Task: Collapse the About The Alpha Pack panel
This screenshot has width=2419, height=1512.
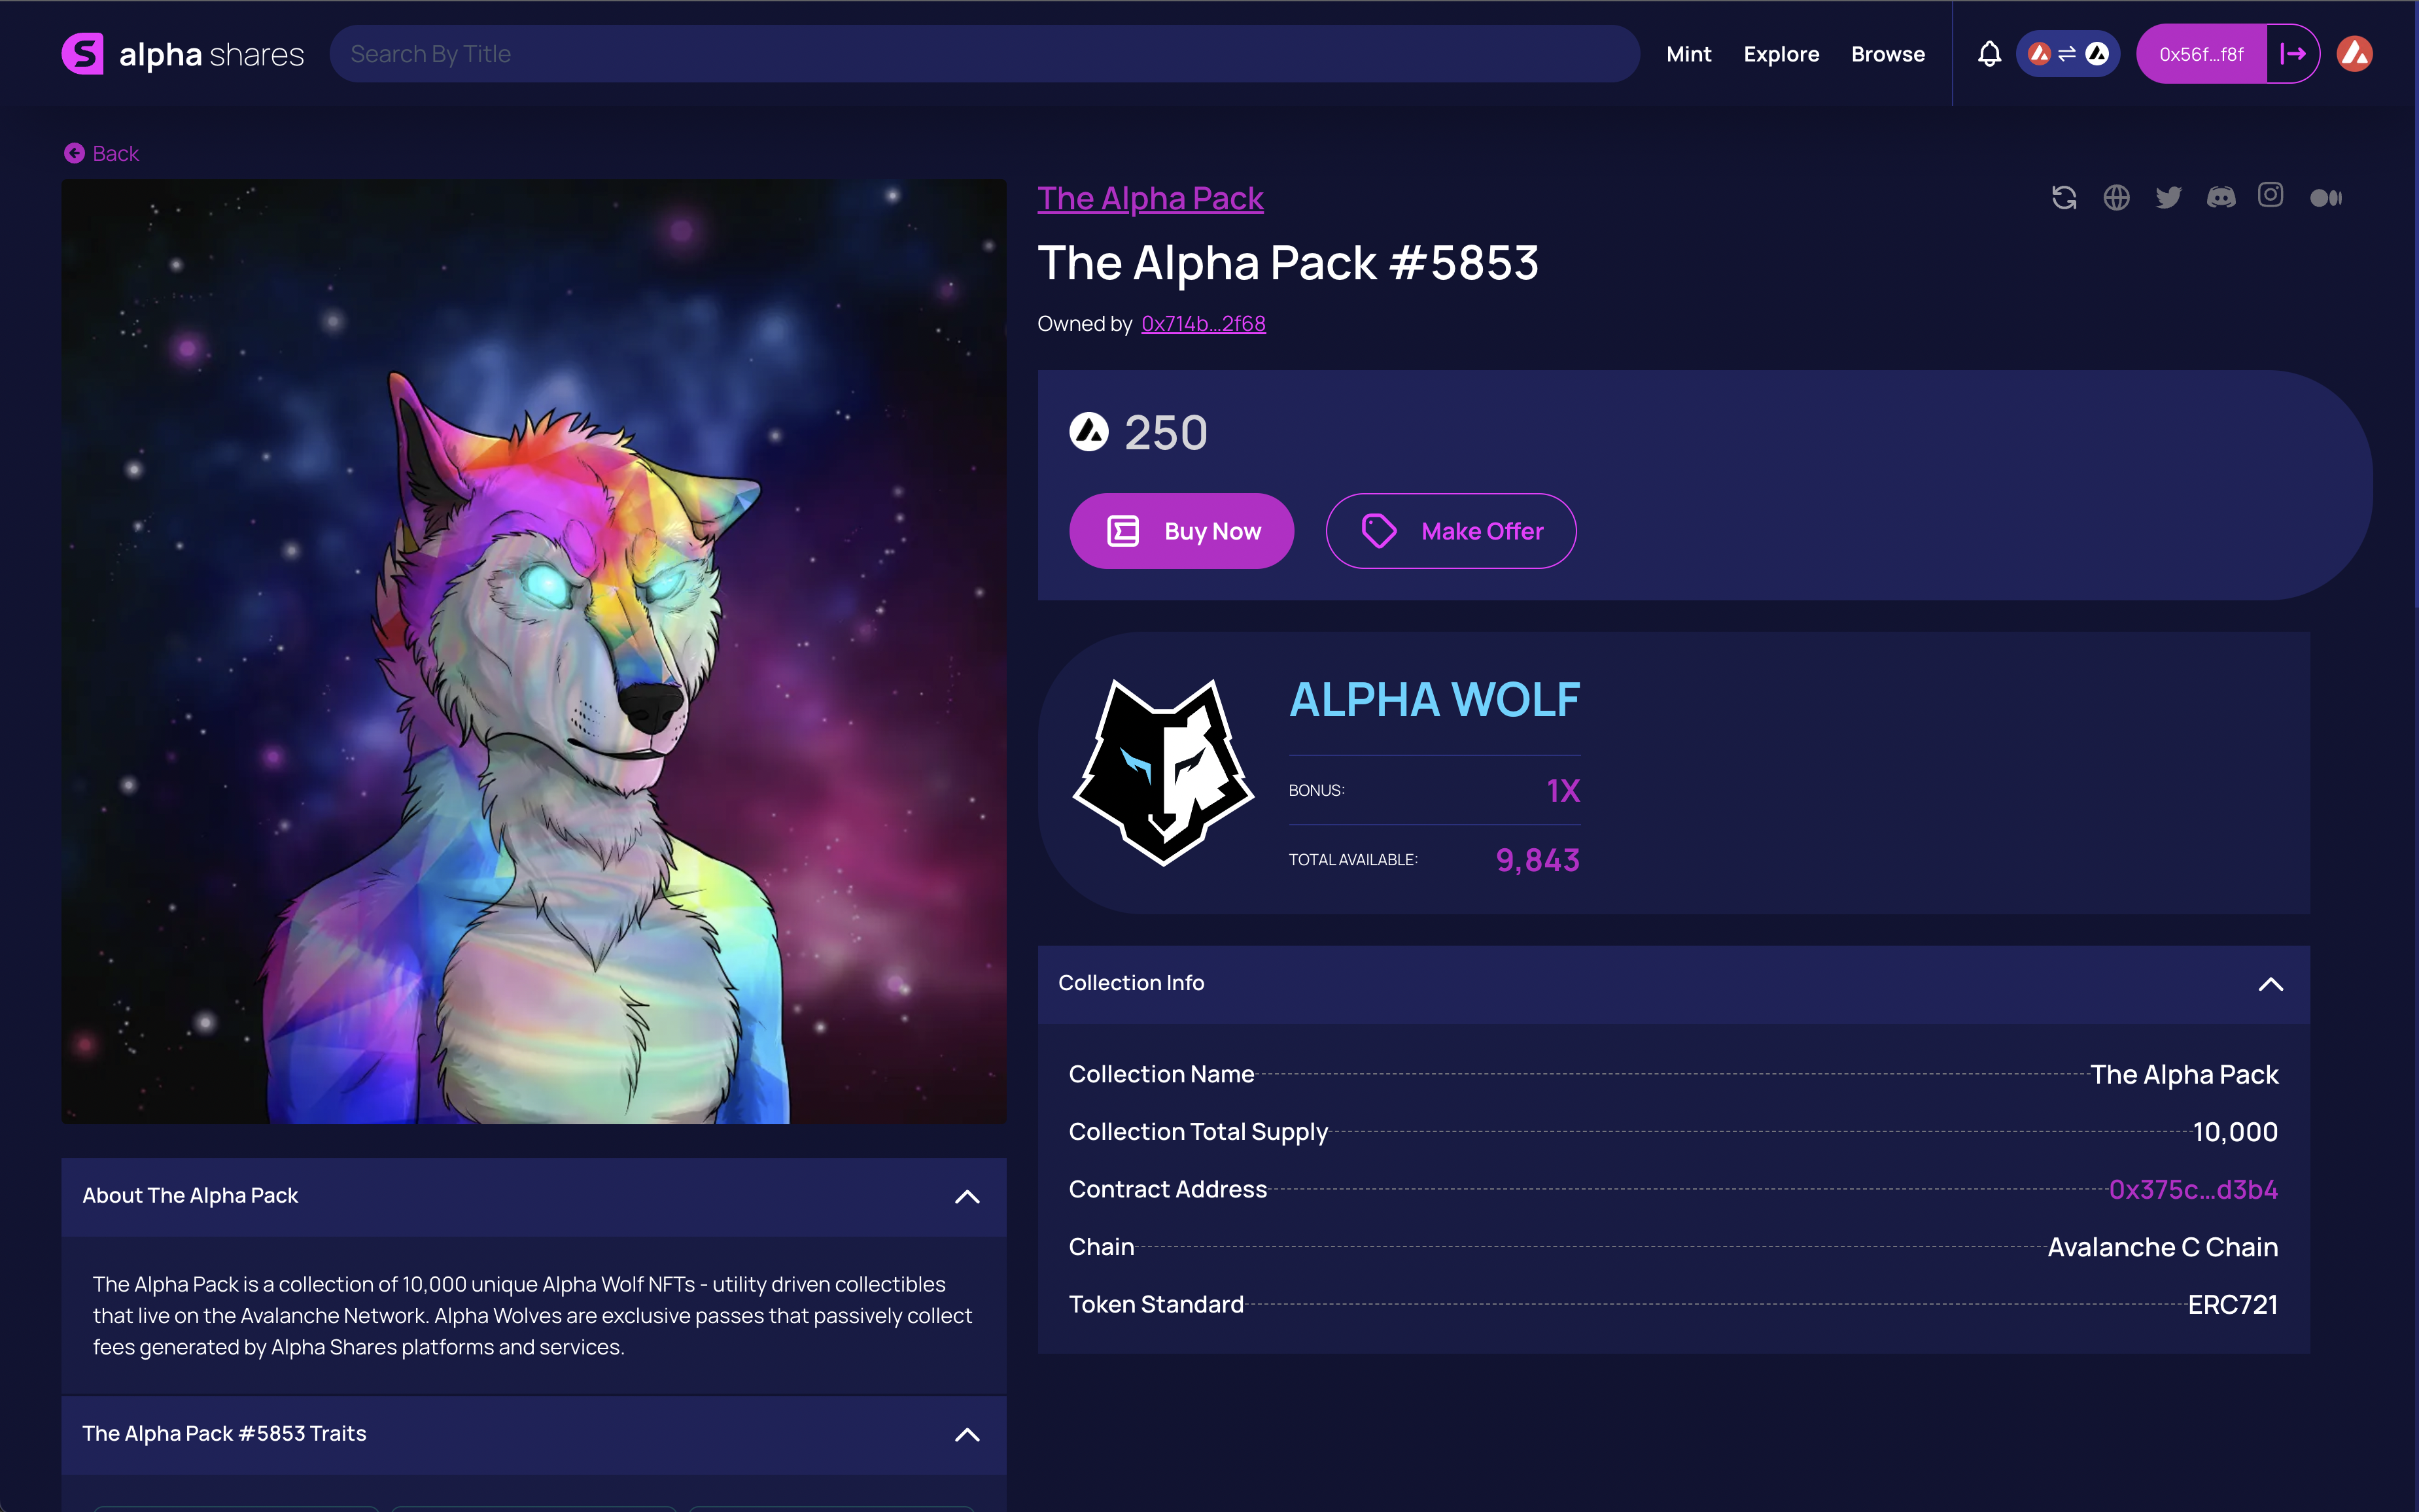Action: point(967,1197)
